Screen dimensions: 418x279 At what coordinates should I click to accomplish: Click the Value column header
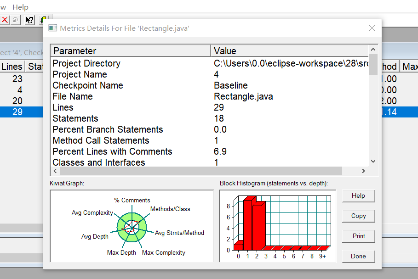[x=290, y=51]
